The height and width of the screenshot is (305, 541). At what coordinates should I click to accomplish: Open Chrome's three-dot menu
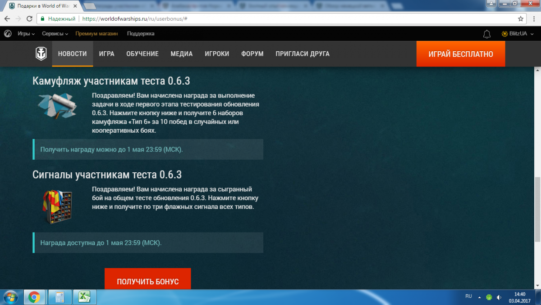point(534,19)
